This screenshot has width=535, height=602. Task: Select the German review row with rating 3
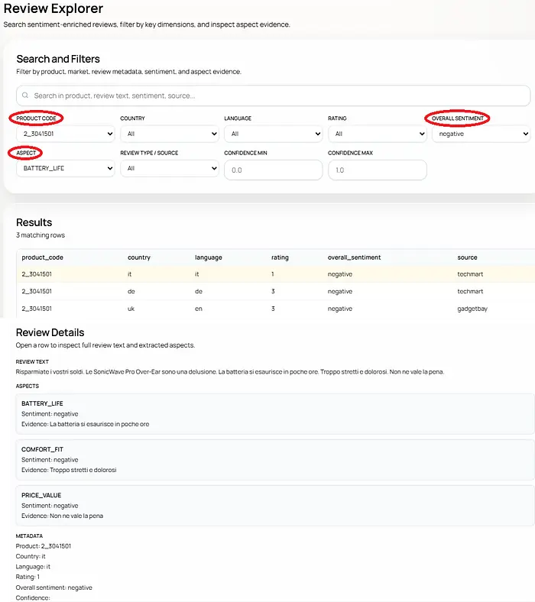[x=275, y=291]
